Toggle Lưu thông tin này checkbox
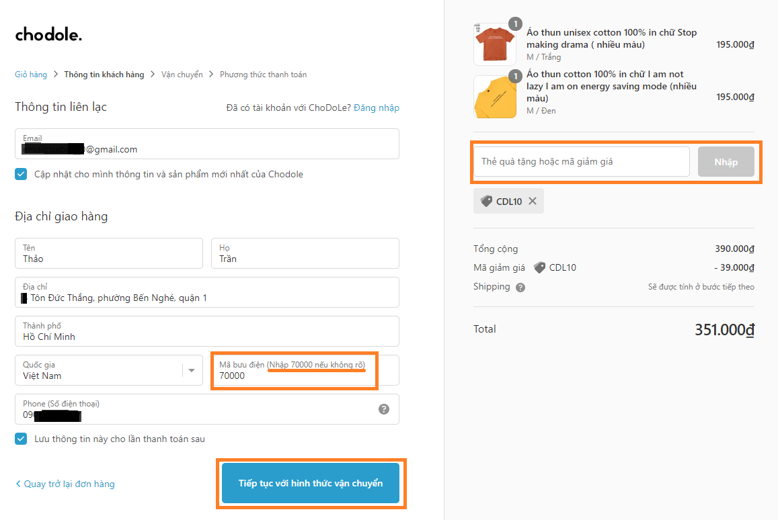The height and width of the screenshot is (520, 778). point(21,439)
